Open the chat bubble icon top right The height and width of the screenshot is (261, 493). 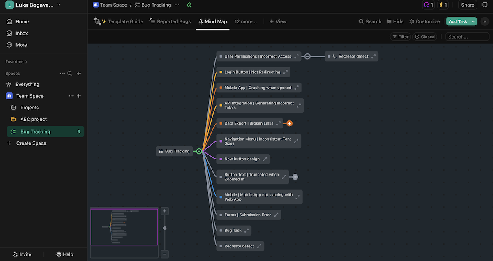(486, 4)
